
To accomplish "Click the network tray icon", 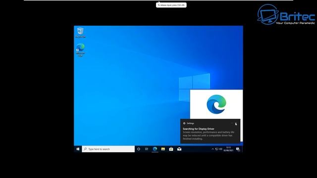I will 217,149.
